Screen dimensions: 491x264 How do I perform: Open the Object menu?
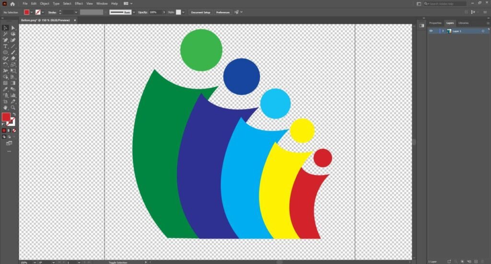[45, 4]
